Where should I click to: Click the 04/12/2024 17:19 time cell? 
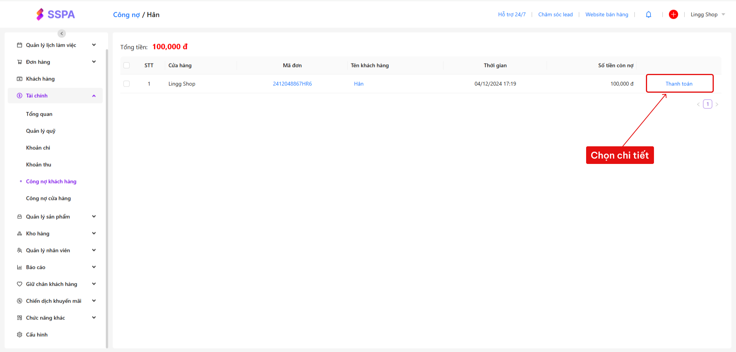click(x=495, y=83)
